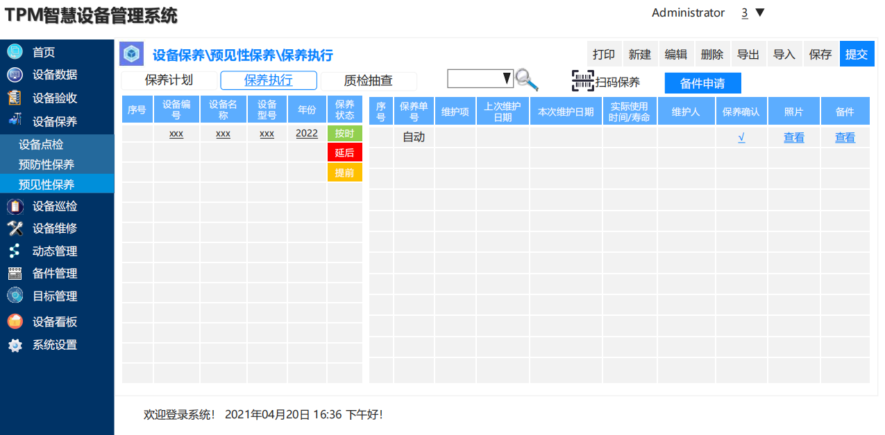Click the 自动 cell in 保养单号 column
Screen dimensions: 885x435
click(x=414, y=137)
